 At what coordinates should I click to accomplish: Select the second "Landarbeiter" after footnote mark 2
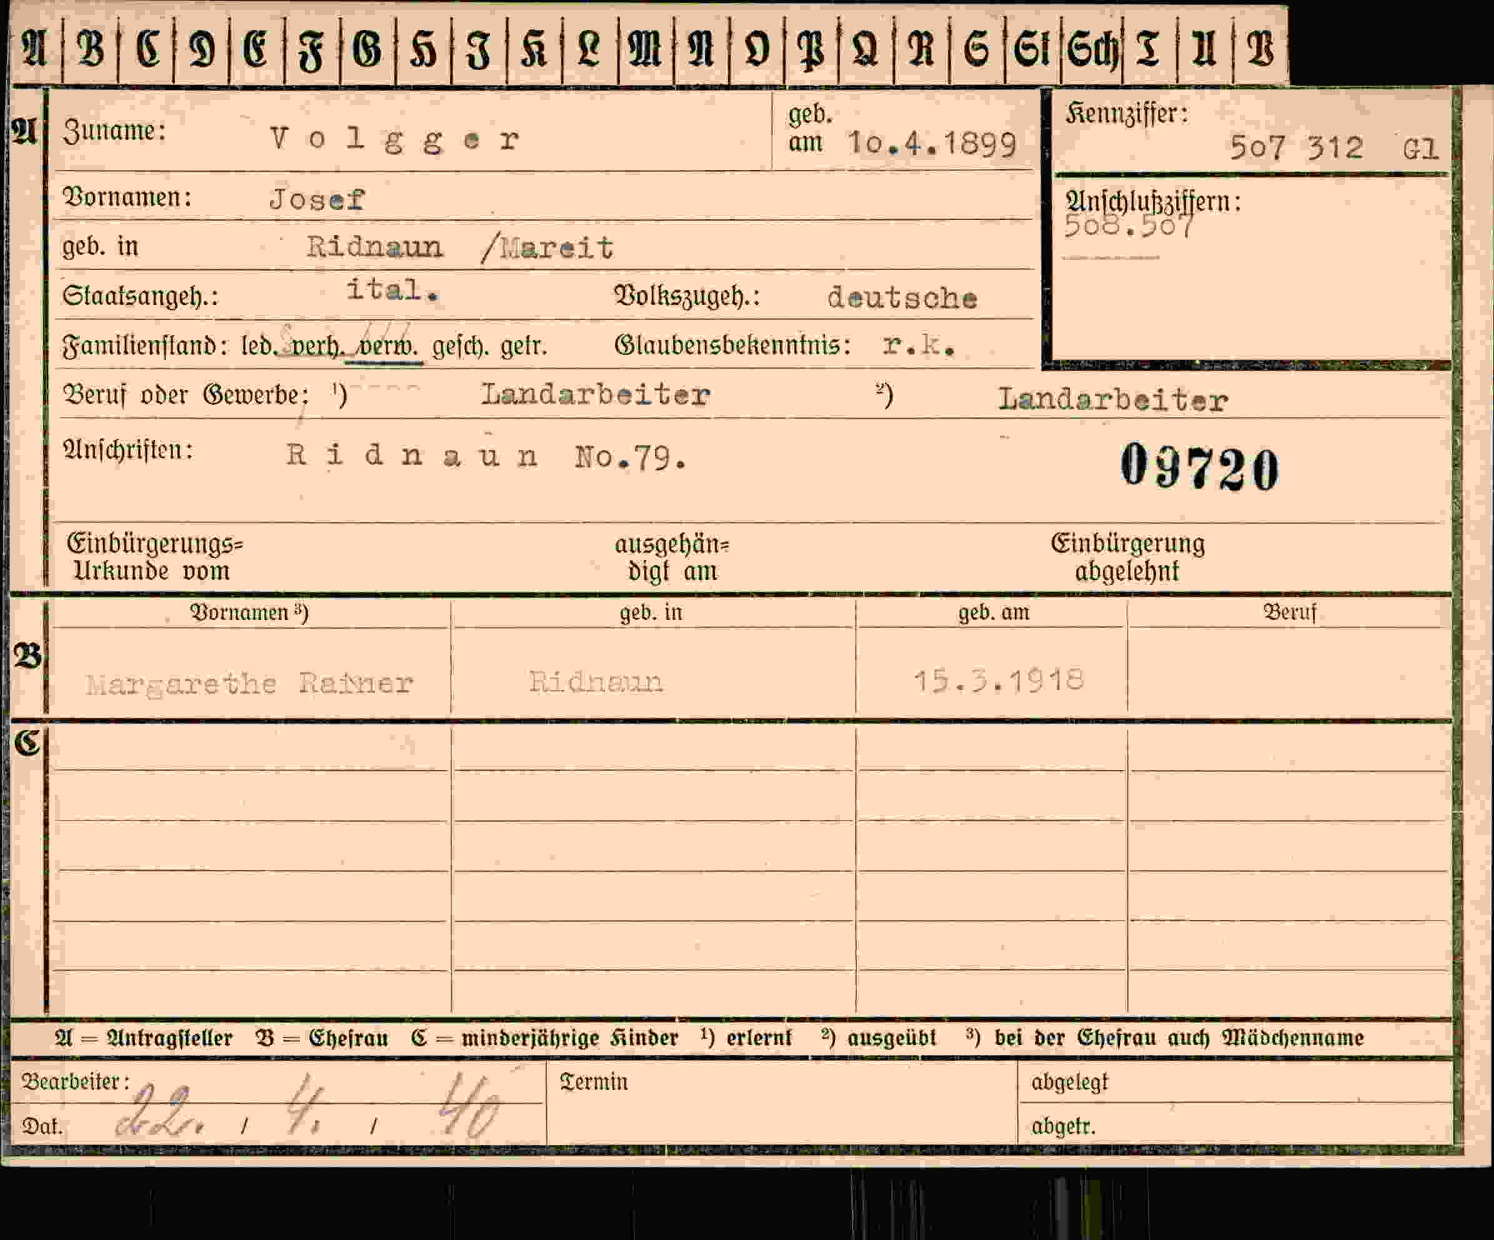pos(1113,400)
